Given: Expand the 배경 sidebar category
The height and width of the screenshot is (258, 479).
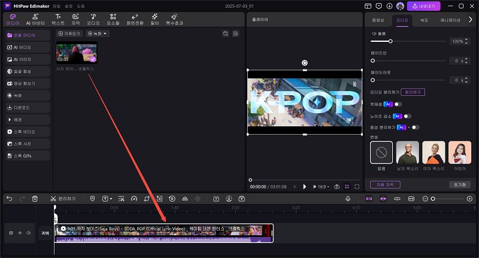Looking at the screenshot, I should [x=28, y=120].
